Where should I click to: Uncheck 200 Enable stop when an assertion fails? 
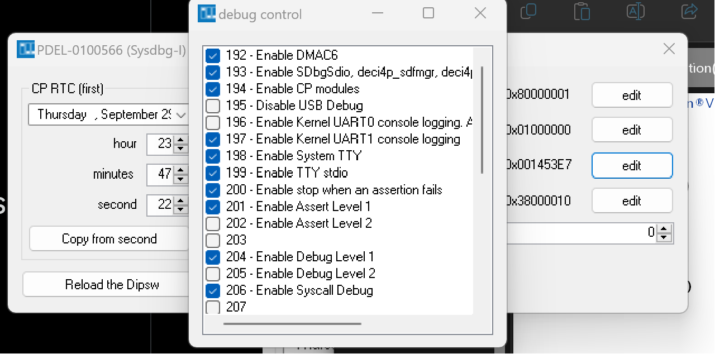[213, 190]
